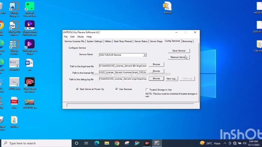
Task: Open the volume icon in system tray
Action: tap(245, 143)
